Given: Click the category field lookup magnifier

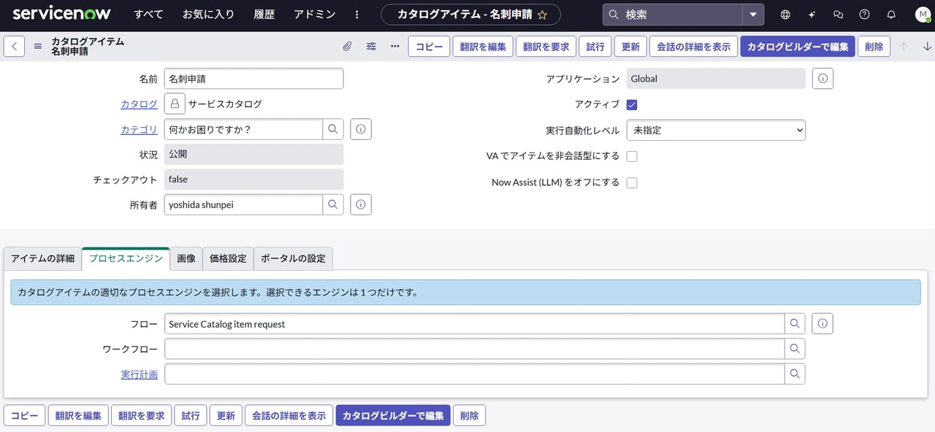Looking at the screenshot, I should [x=333, y=129].
